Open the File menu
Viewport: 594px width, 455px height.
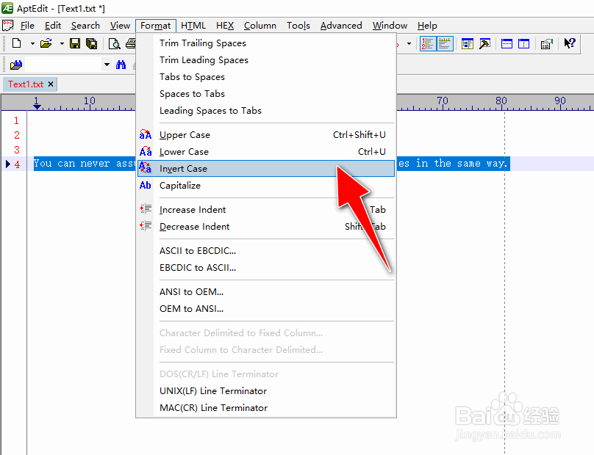pyautogui.click(x=27, y=26)
